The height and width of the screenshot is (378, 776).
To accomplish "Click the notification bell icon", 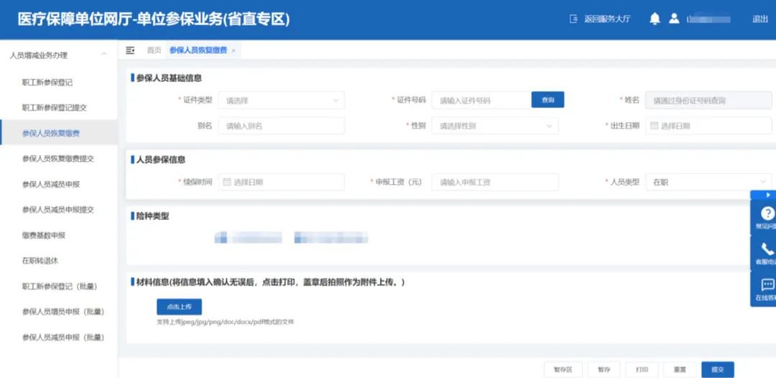I will pos(655,19).
